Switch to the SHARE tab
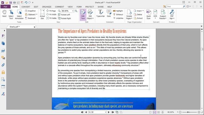This screenshot has width=204, height=115. [101, 7]
